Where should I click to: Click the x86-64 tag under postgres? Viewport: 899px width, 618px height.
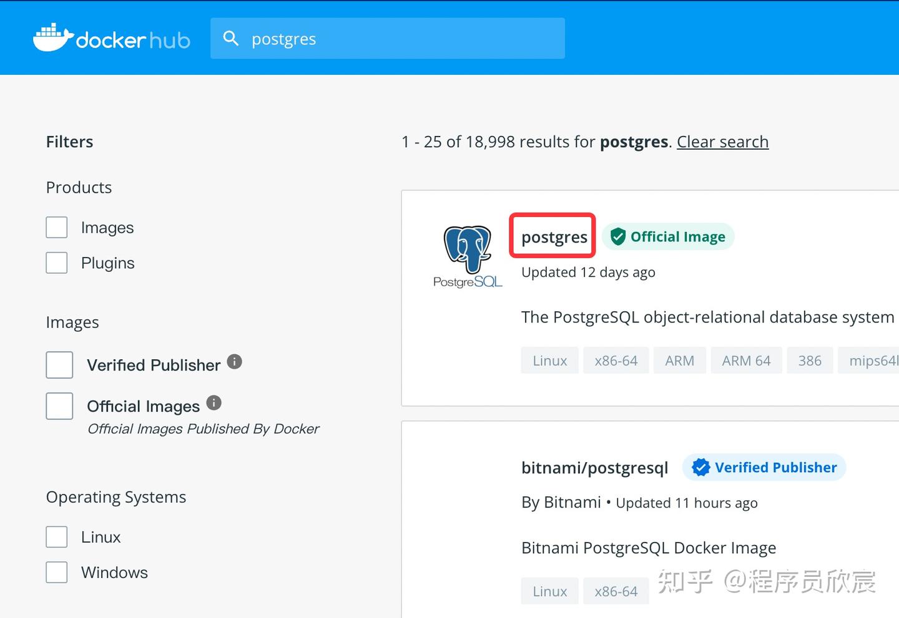click(616, 360)
